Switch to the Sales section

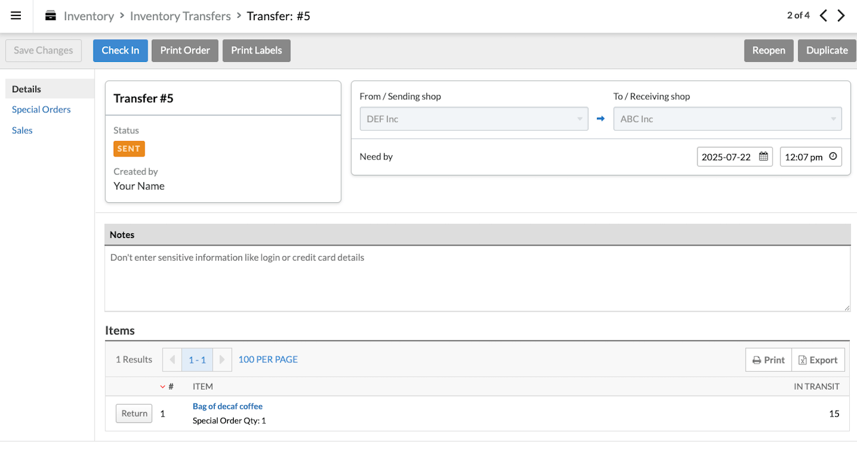tap(22, 130)
